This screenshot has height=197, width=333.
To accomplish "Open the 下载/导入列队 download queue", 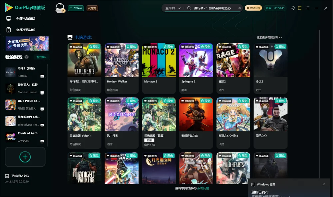I will [x=20, y=176].
